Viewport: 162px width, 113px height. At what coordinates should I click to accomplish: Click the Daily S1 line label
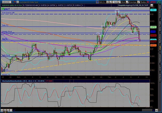tap(5, 70)
